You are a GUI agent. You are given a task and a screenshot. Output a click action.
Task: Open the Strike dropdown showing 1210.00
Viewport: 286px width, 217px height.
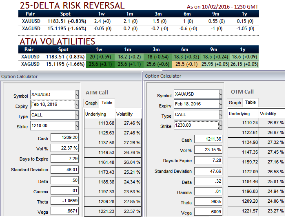[77, 126]
